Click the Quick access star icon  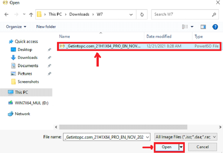(x=11, y=41)
